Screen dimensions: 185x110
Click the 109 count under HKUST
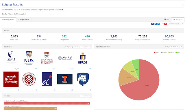click(90, 69)
